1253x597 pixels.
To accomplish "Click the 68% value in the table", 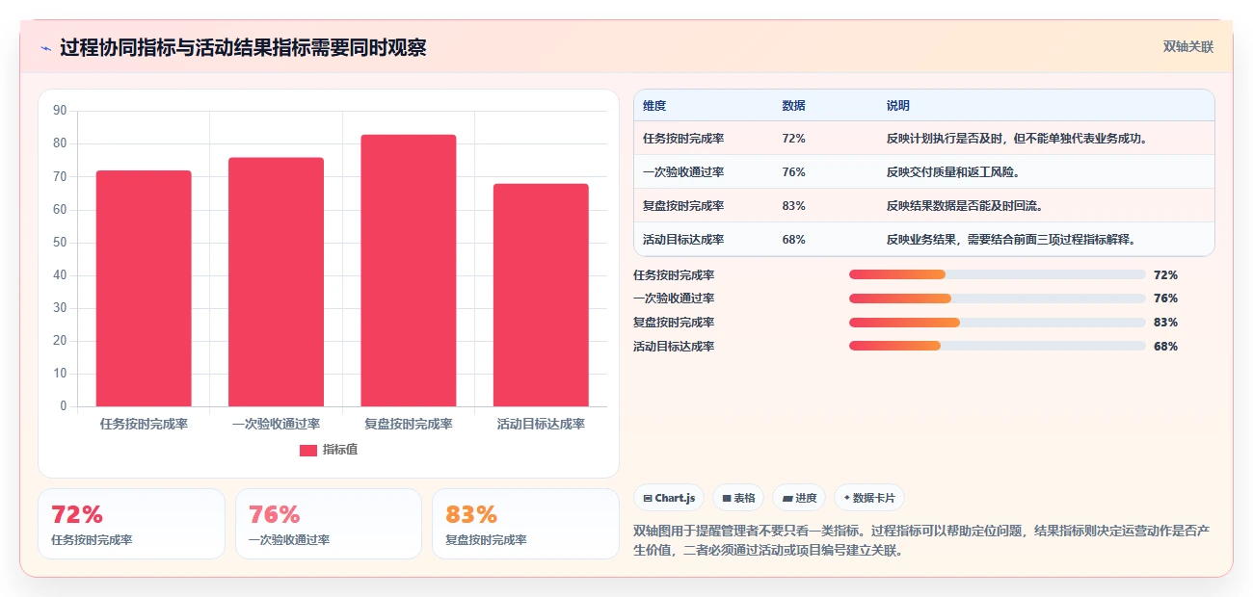I will (x=794, y=240).
